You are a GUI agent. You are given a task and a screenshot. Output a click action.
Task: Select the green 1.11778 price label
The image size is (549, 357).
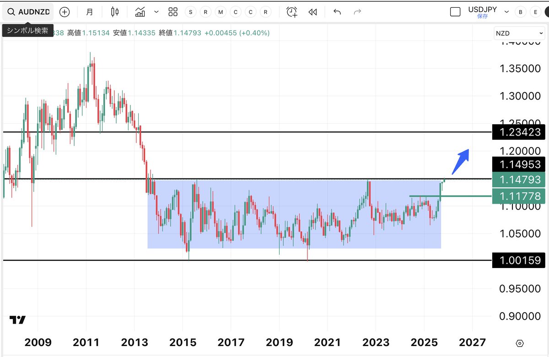[519, 196]
